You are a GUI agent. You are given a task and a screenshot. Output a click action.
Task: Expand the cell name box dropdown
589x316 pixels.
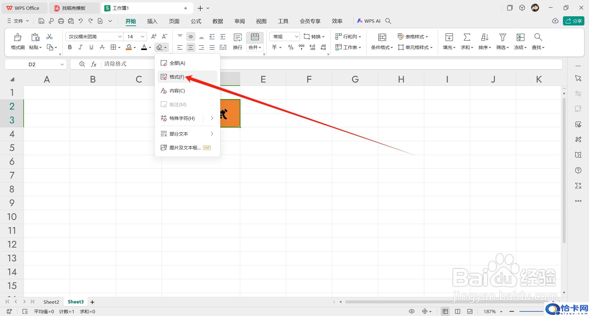[62, 64]
